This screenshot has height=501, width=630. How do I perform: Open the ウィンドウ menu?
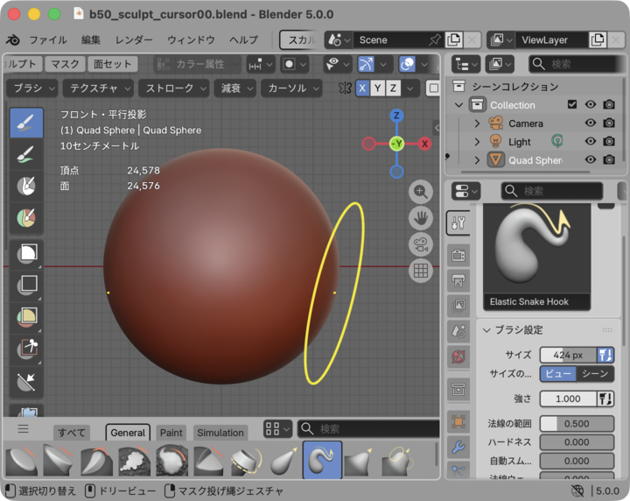[192, 39]
